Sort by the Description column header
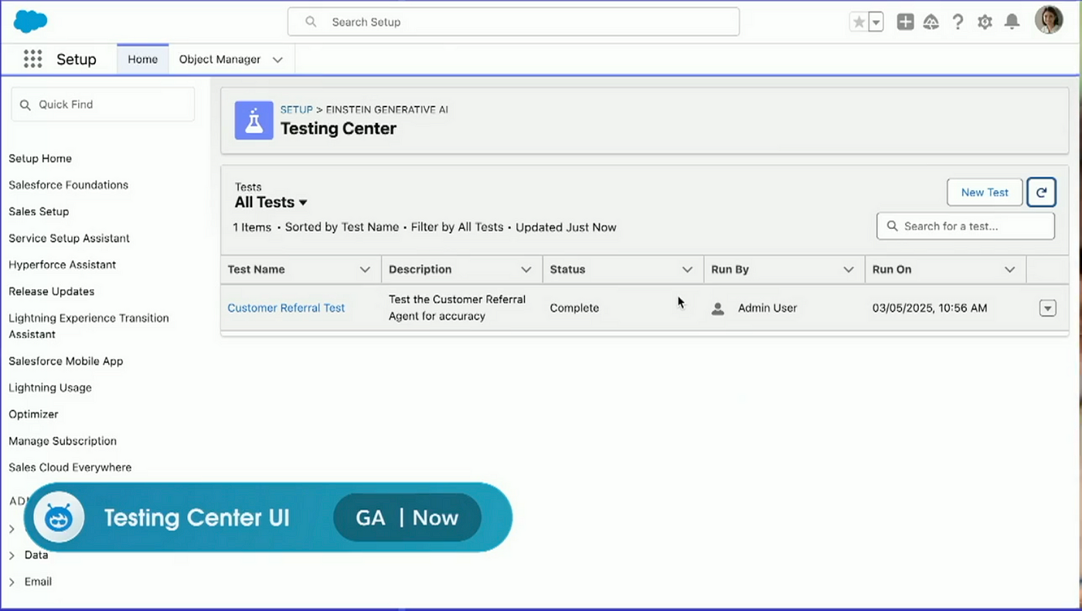 (420, 269)
